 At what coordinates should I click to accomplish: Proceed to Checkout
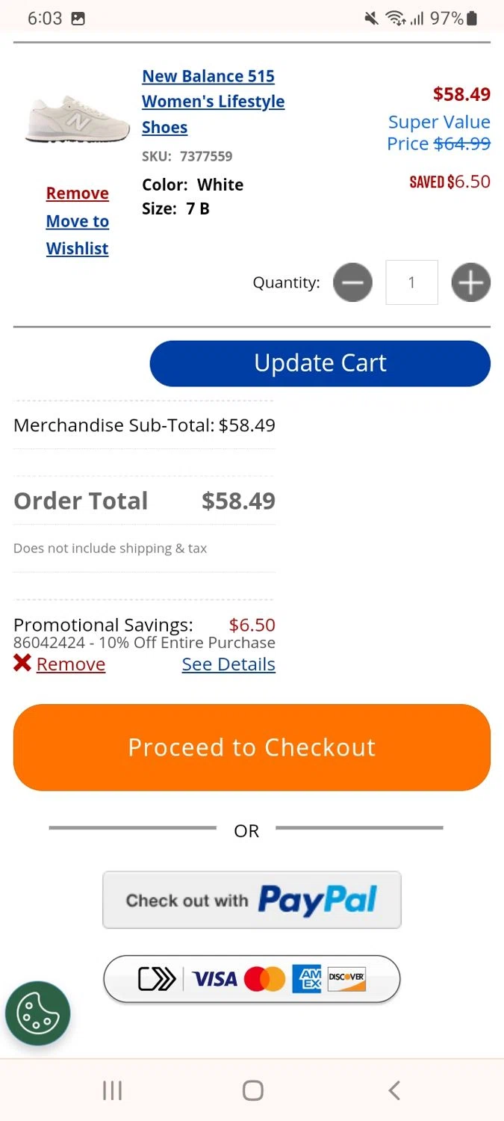pyautogui.click(x=252, y=747)
